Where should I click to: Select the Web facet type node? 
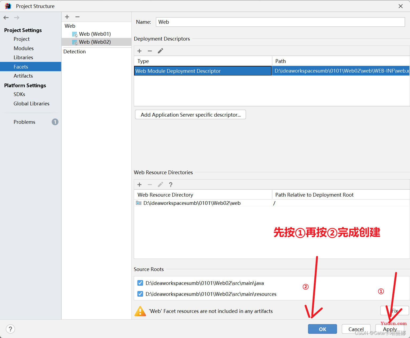[70, 26]
